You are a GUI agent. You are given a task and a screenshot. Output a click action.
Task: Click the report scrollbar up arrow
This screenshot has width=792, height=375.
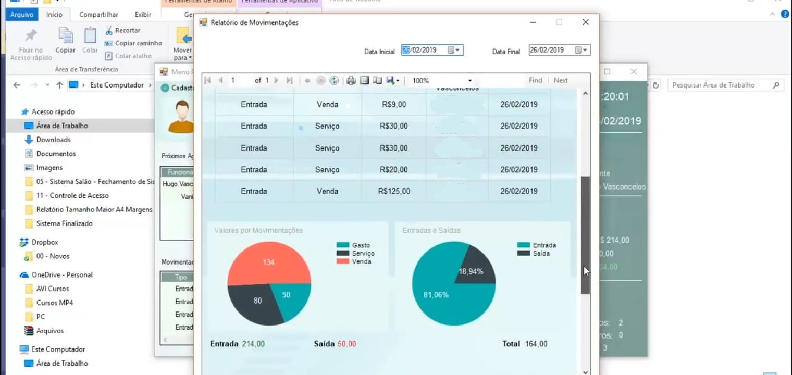point(586,94)
